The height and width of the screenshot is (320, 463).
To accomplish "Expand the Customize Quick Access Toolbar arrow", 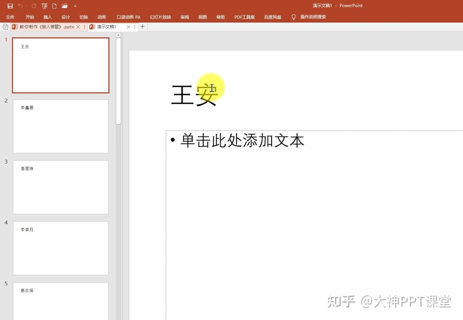I will click(x=75, y=6).
